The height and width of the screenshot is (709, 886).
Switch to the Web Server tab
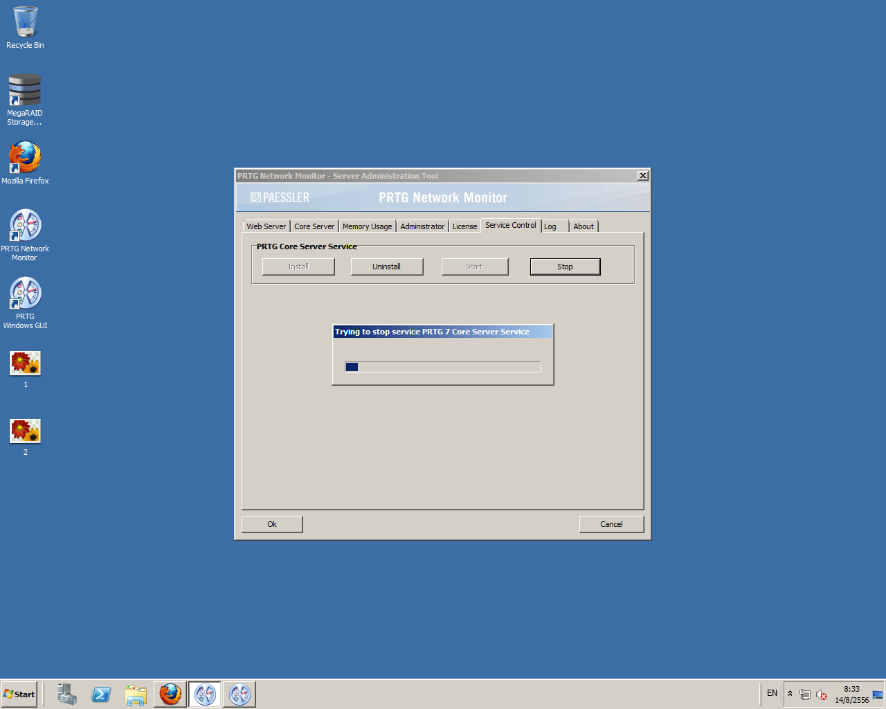[x=266, y=226]
